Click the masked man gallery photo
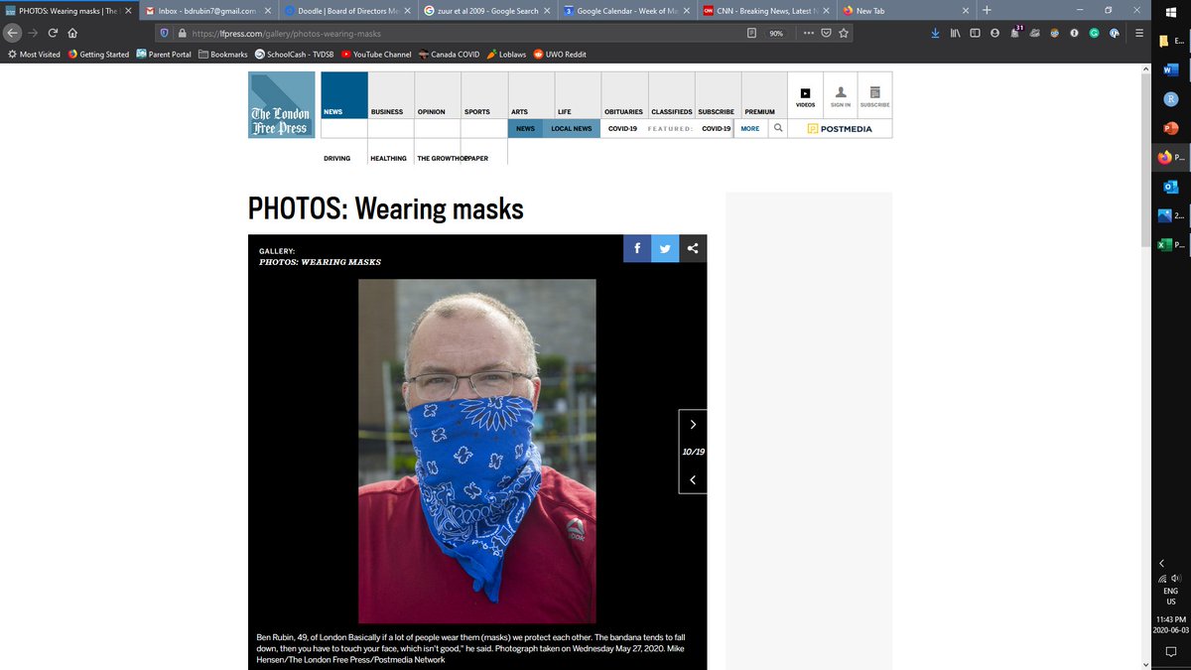 pos(476,451)
